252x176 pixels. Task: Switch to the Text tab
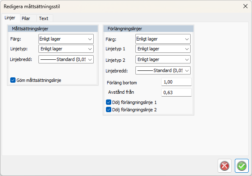click(x=43, y=18)
